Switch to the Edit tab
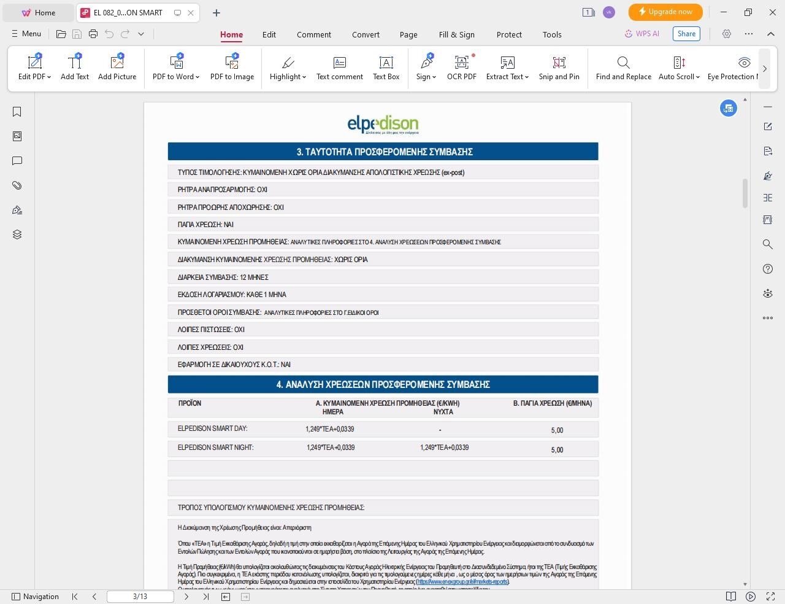 point(269,34)
